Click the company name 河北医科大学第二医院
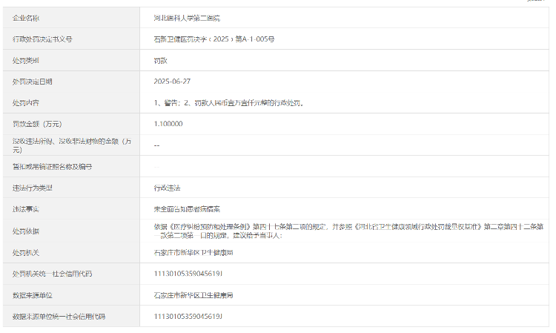 pos(188,17)
